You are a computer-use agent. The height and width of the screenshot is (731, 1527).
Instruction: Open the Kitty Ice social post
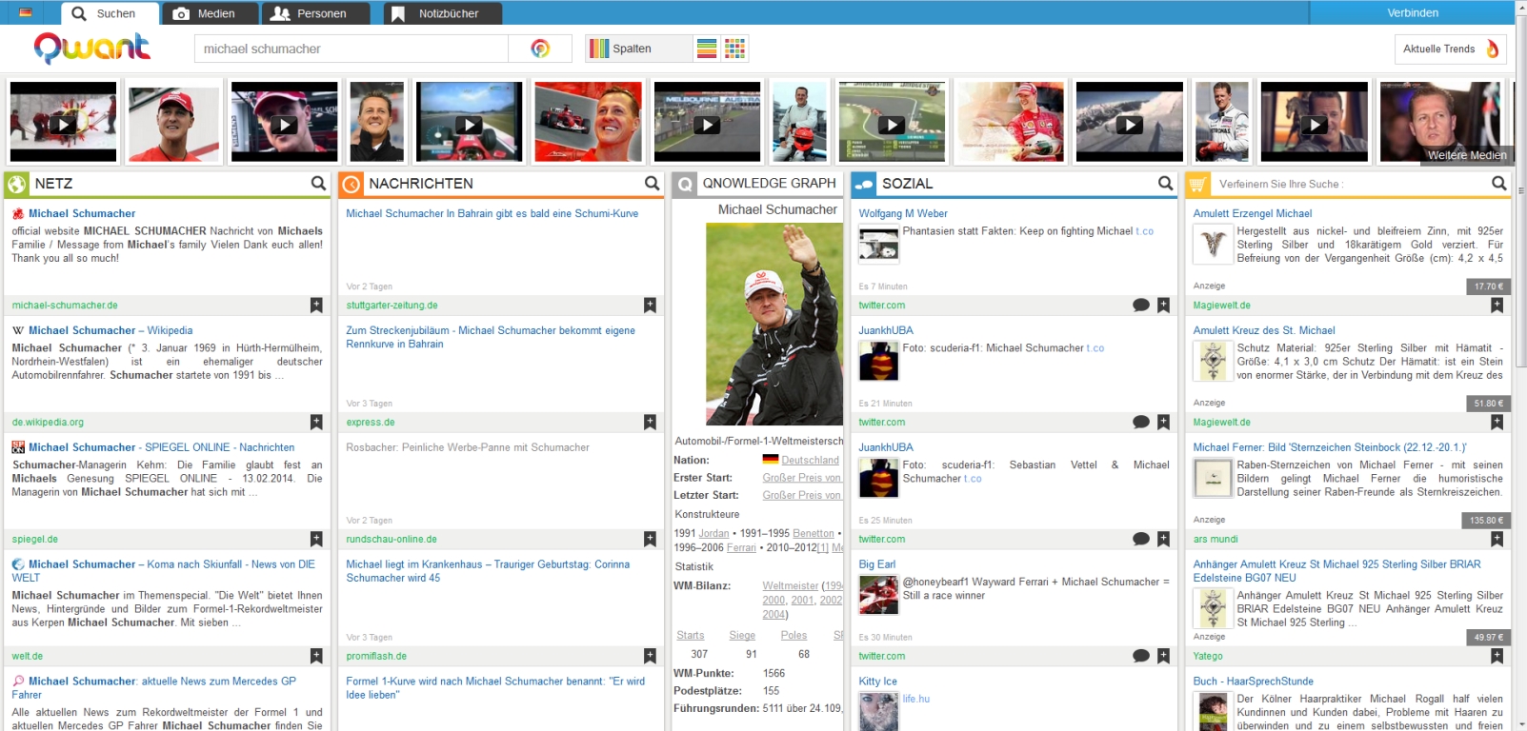click(x=877, y=682)
